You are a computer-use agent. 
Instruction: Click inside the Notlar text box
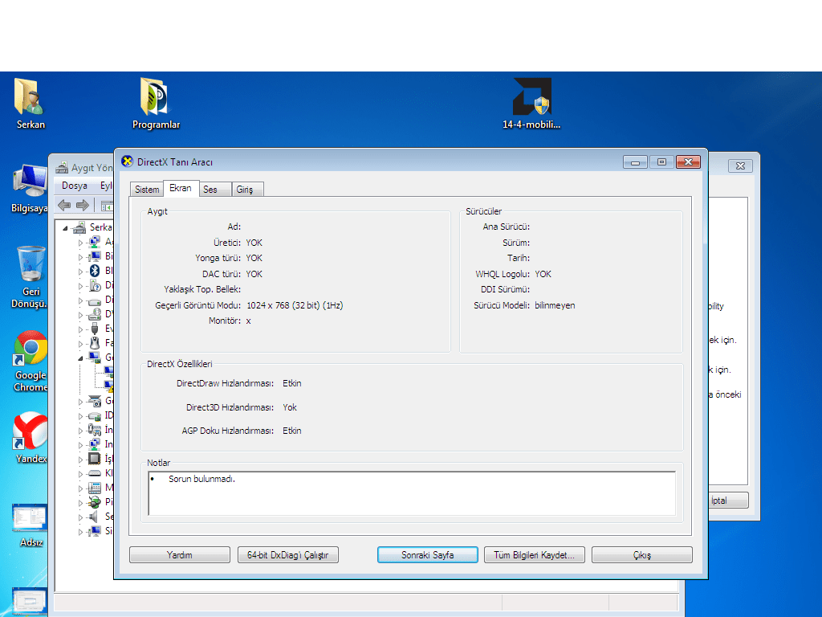point(412,493)
